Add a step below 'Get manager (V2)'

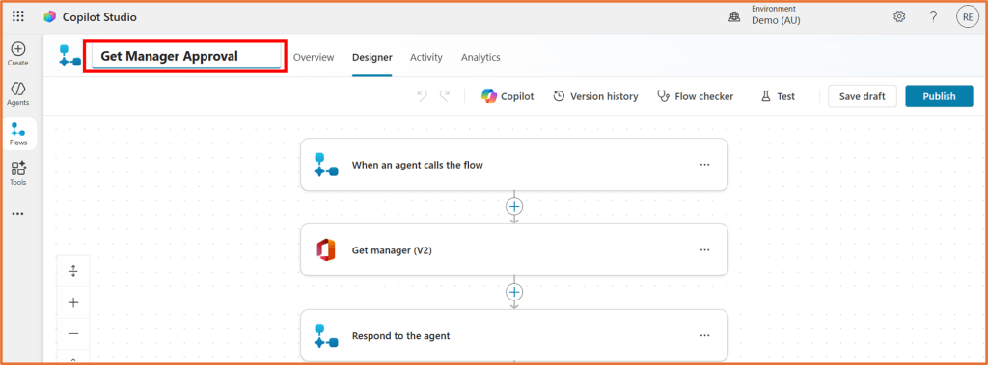click(x=514, y=292)
